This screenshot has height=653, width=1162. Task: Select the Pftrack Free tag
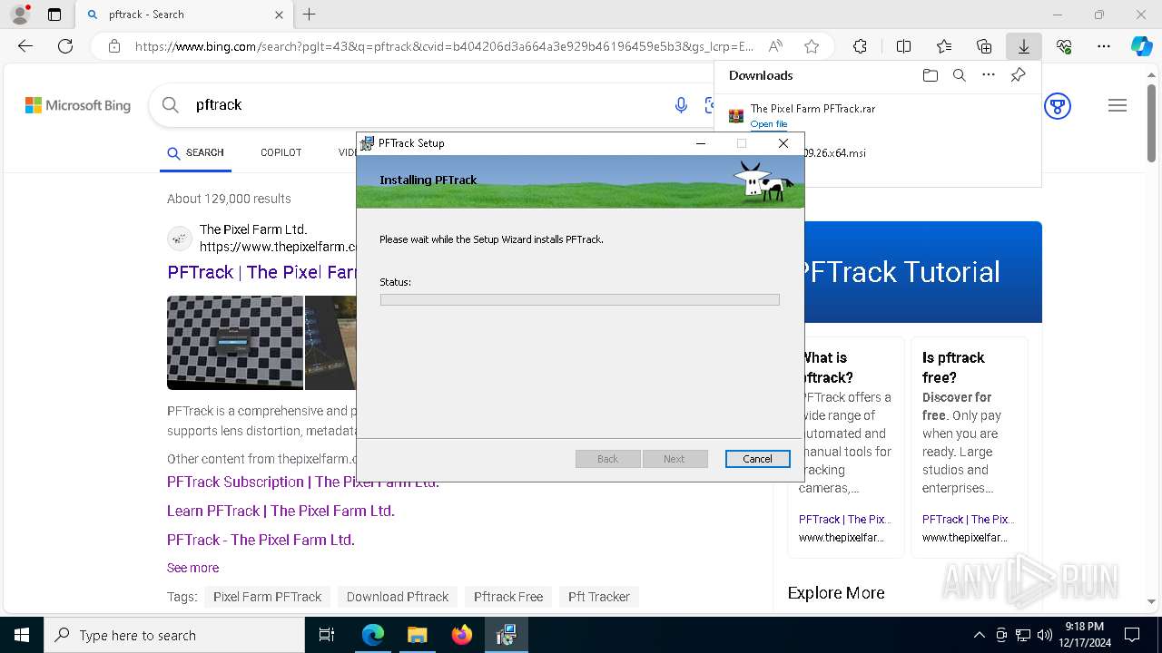click(508, 597)
